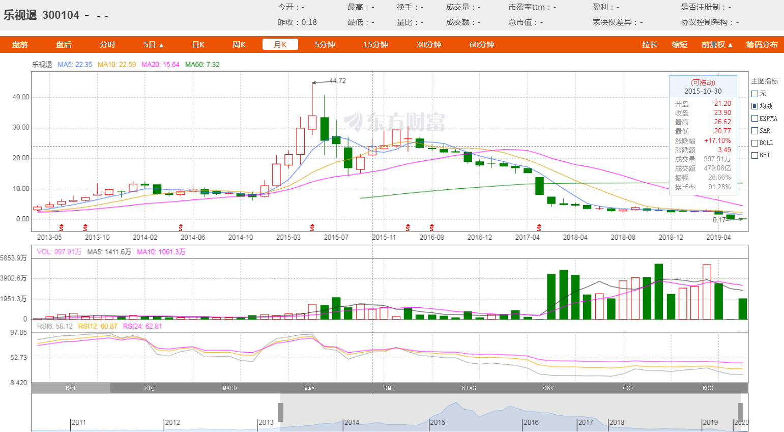
Task: Open the 分时 intraday chart tab
Action: point(107,45)
